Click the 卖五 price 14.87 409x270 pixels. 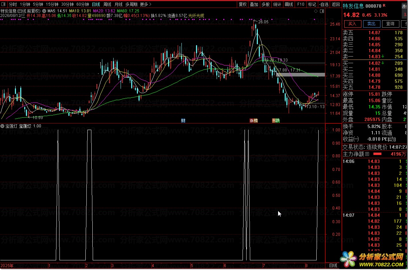tap(374, 33)
